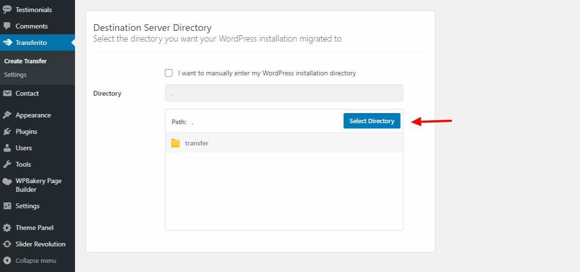Open the main Settings menu item
The width and height of the screenshot is (580, 272).
coord(28,206)
